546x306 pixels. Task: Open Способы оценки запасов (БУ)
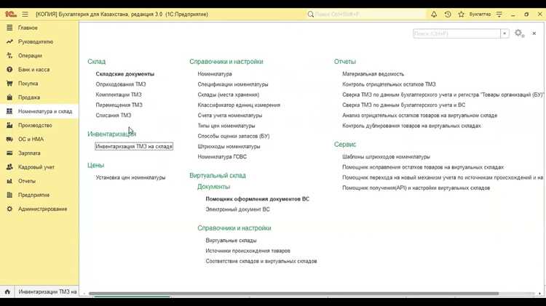[x=234, y=136]
